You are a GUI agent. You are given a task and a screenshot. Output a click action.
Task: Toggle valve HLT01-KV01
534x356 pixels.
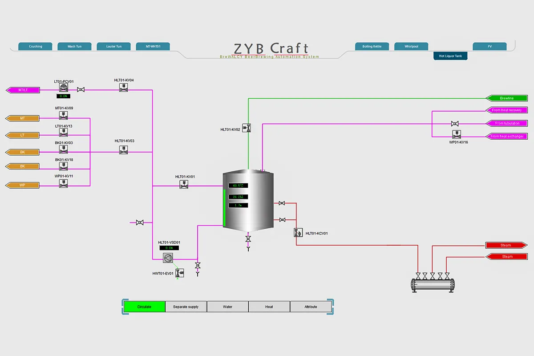click(184, 184)
